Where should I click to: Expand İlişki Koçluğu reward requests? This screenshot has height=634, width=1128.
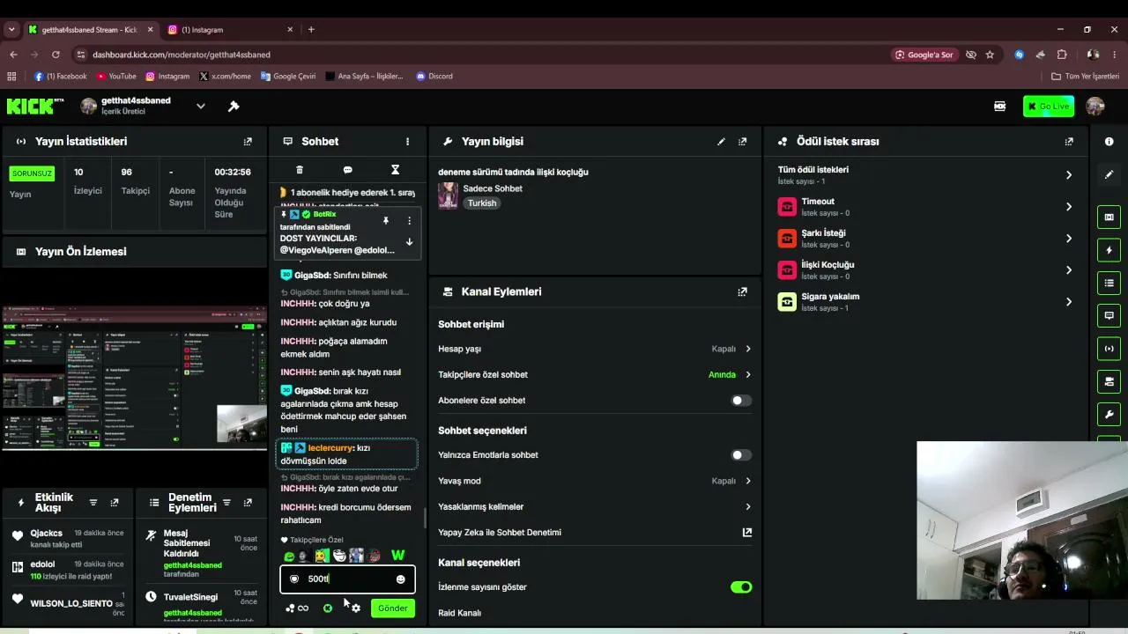[x=1069, y=270]
